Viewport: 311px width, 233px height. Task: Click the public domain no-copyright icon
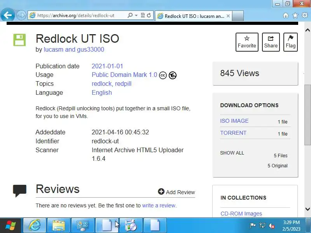tap(173, 75)
